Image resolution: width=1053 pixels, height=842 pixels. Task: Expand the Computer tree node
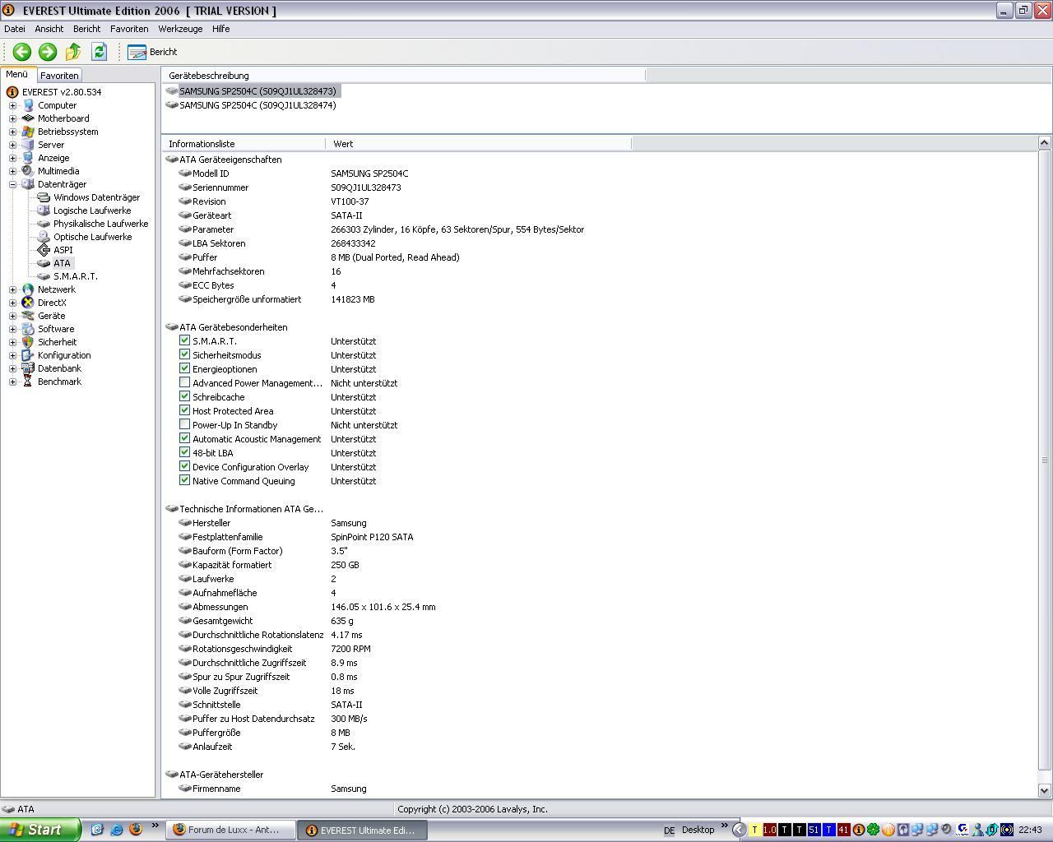tap(12, 105)
